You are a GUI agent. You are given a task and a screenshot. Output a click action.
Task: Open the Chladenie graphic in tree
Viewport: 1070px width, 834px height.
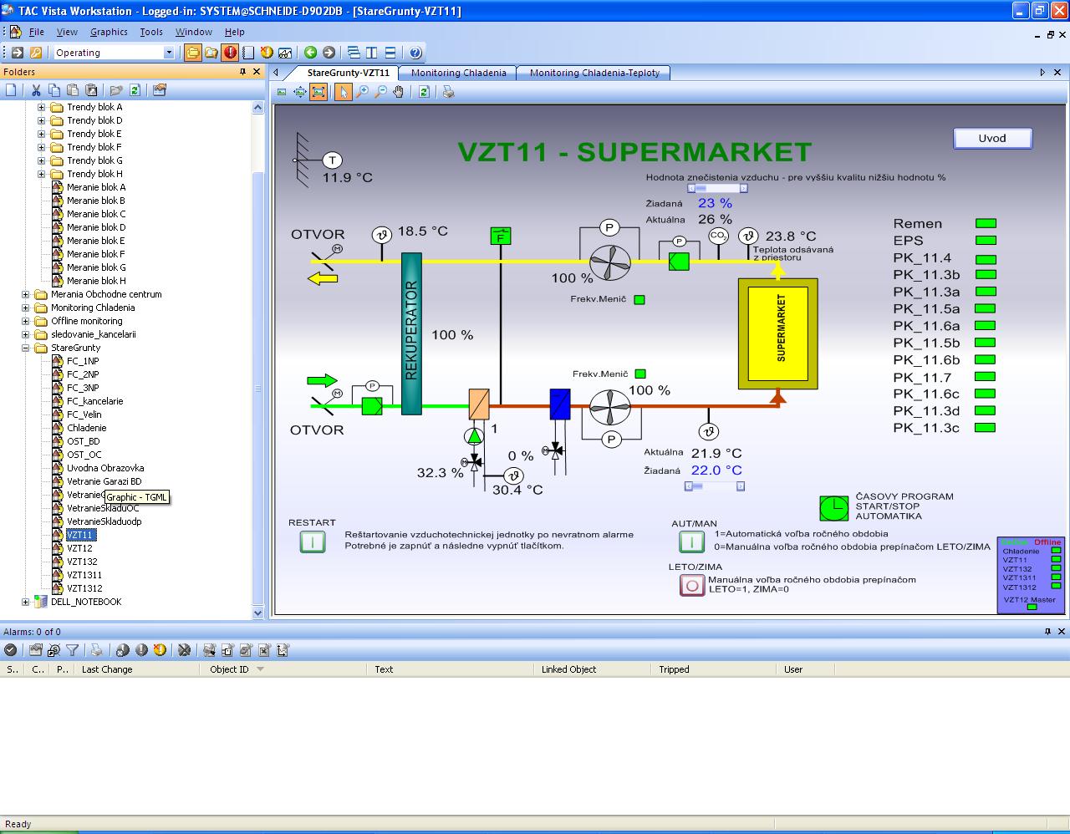click(86, 428)
